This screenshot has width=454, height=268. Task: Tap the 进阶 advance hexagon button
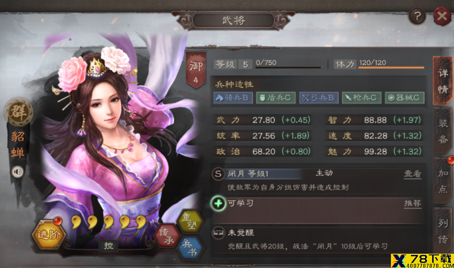49,234
